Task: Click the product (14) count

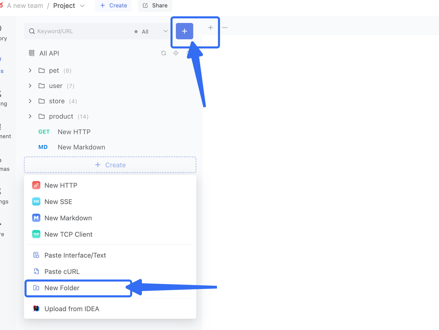Action: point(83,117)
